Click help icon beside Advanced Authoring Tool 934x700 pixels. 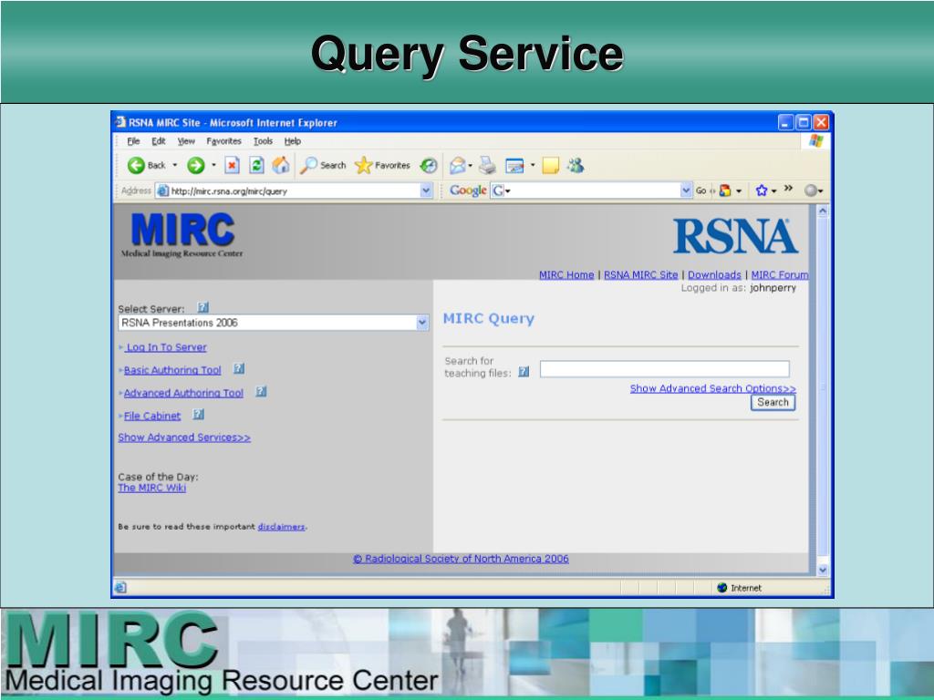261,392
